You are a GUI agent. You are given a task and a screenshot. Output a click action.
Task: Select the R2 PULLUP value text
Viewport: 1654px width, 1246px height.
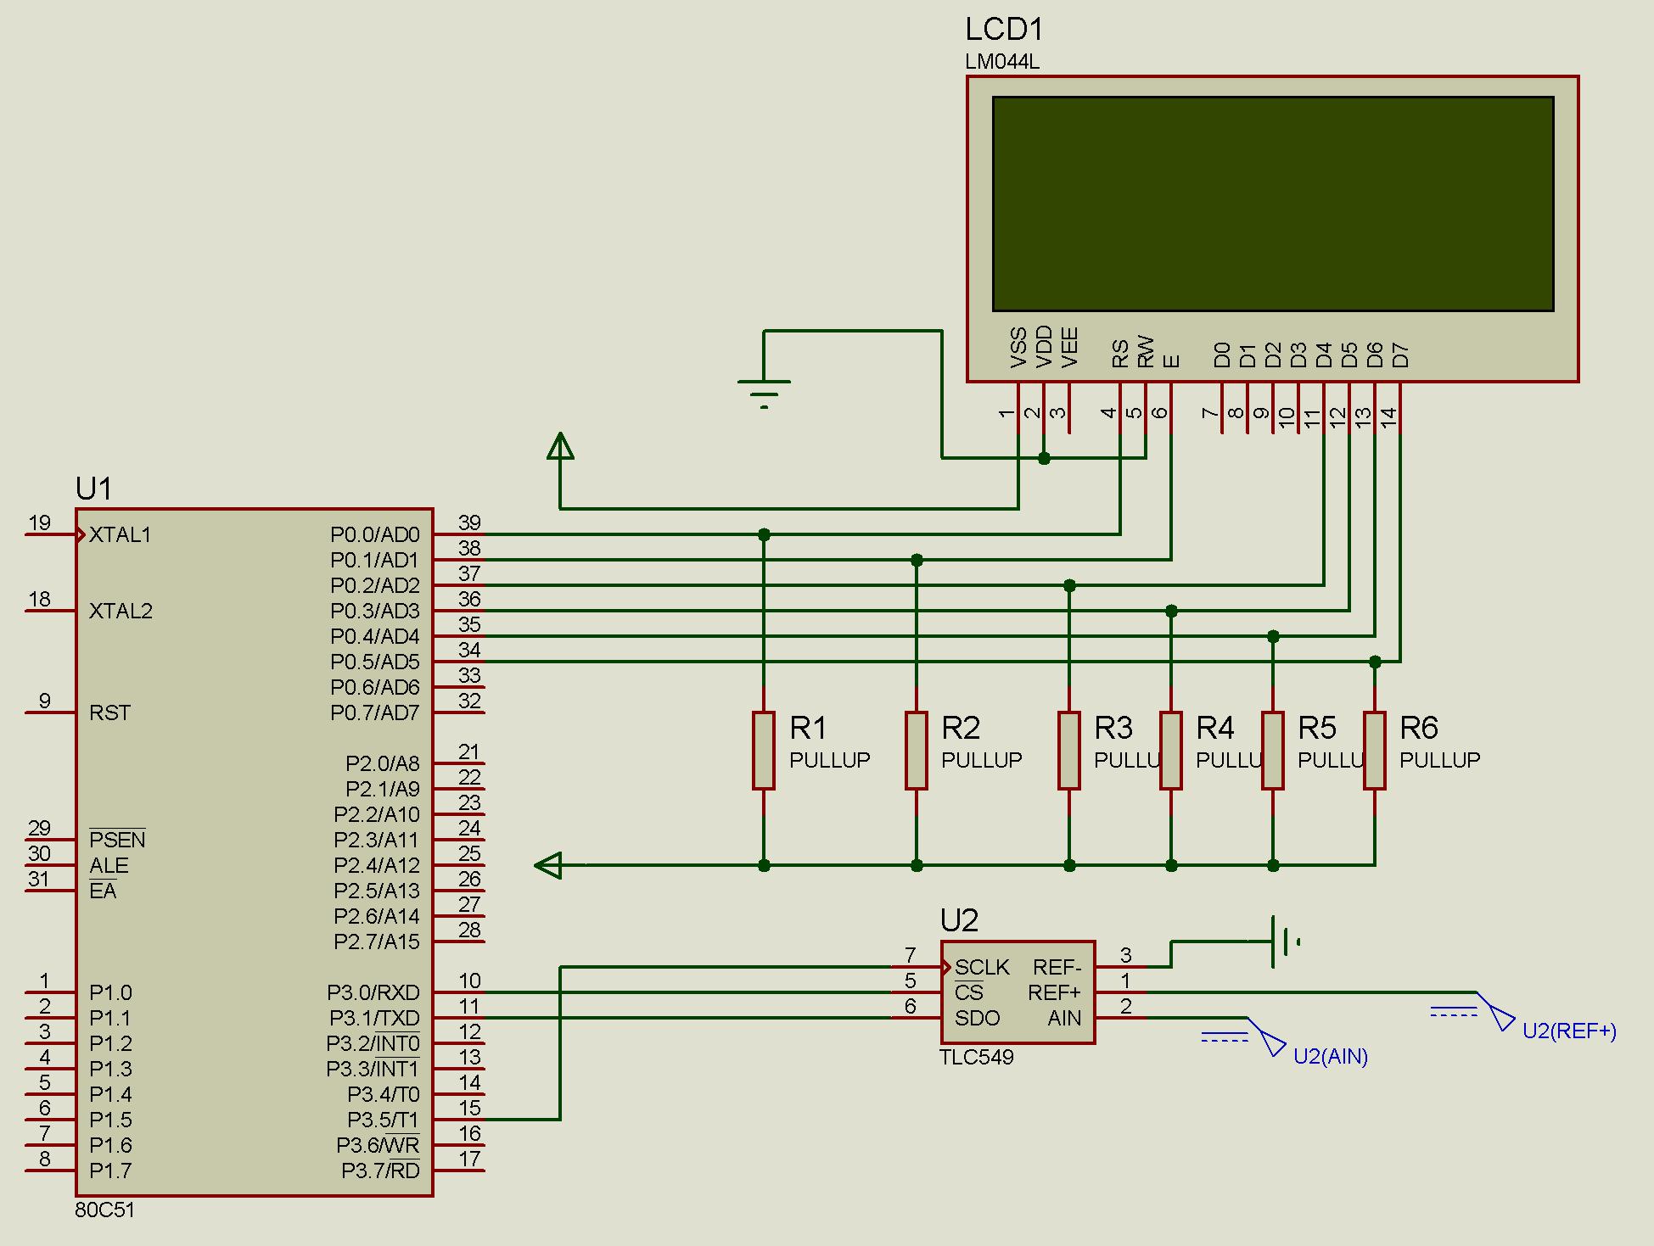pos(982,760)
